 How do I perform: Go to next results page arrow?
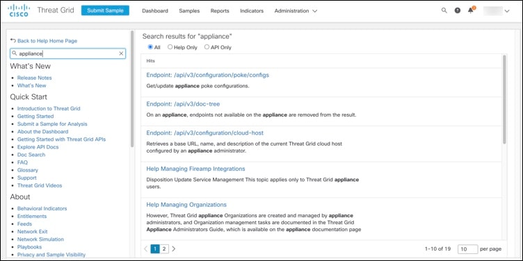[x=173, y=249]
